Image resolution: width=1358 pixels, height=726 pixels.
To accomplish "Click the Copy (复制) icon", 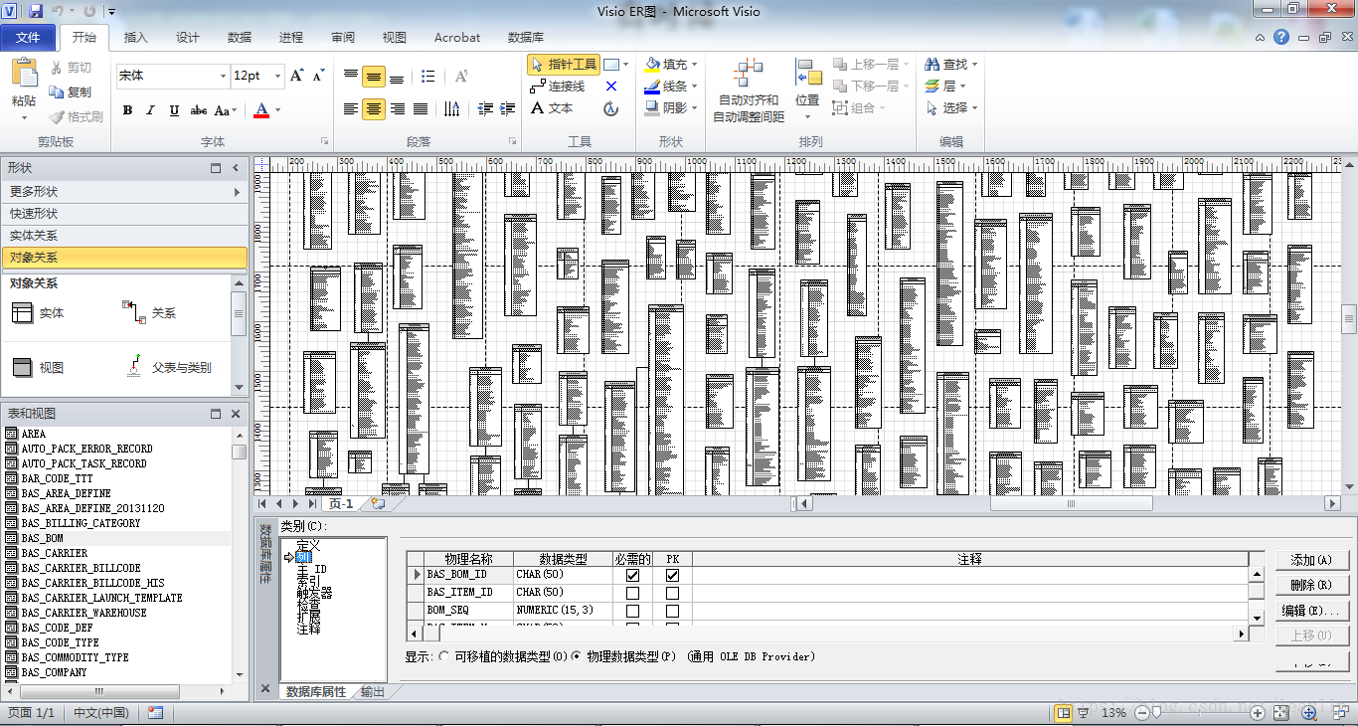I will (57, 91).
